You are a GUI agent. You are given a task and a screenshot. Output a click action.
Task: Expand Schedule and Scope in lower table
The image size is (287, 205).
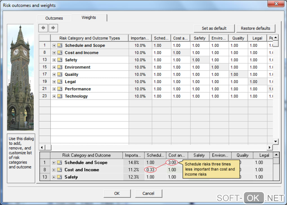[x=54, y=163]
